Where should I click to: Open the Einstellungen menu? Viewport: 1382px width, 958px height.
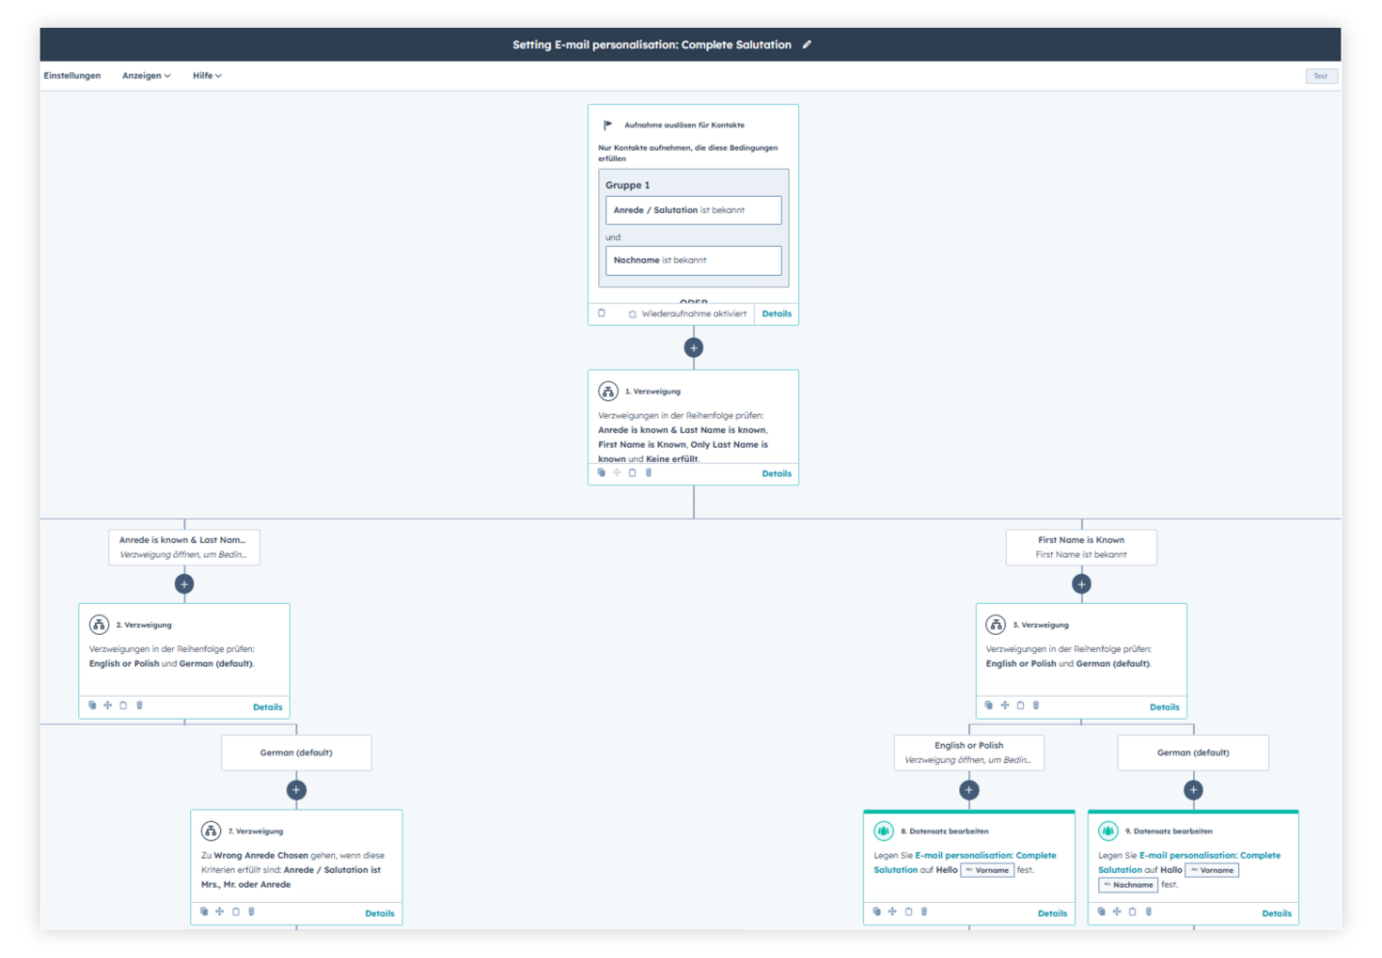(x=72, y=75)
